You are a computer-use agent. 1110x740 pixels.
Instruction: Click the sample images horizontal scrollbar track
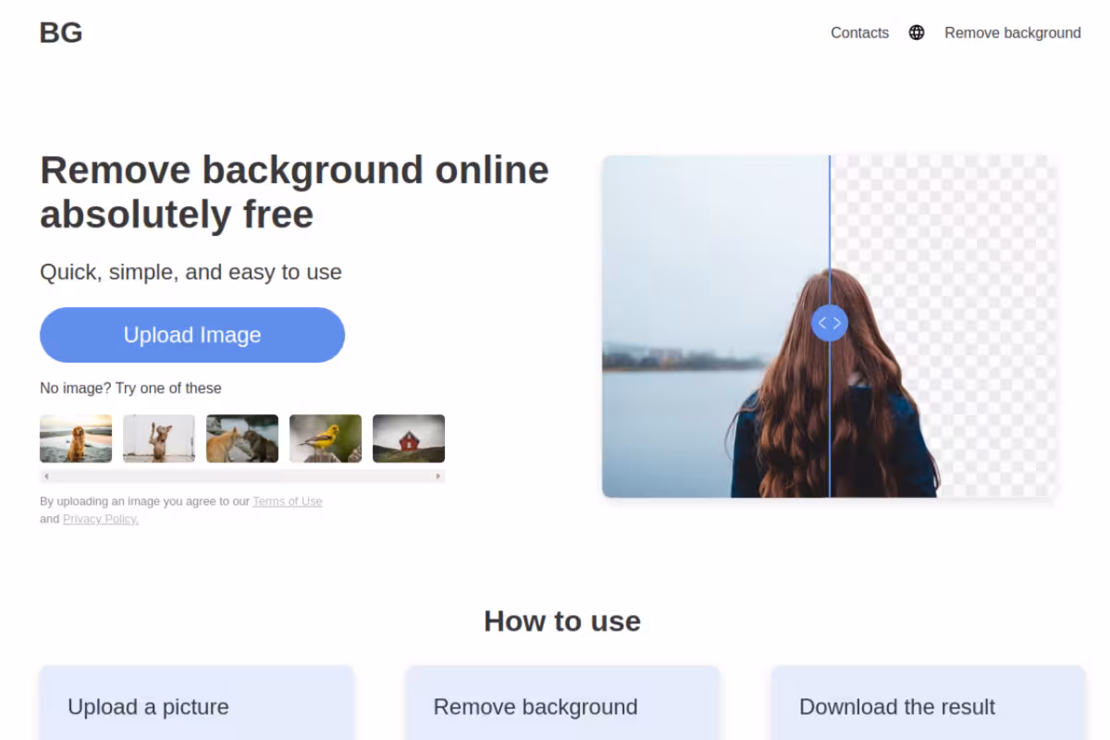click(x=242, y=476)
